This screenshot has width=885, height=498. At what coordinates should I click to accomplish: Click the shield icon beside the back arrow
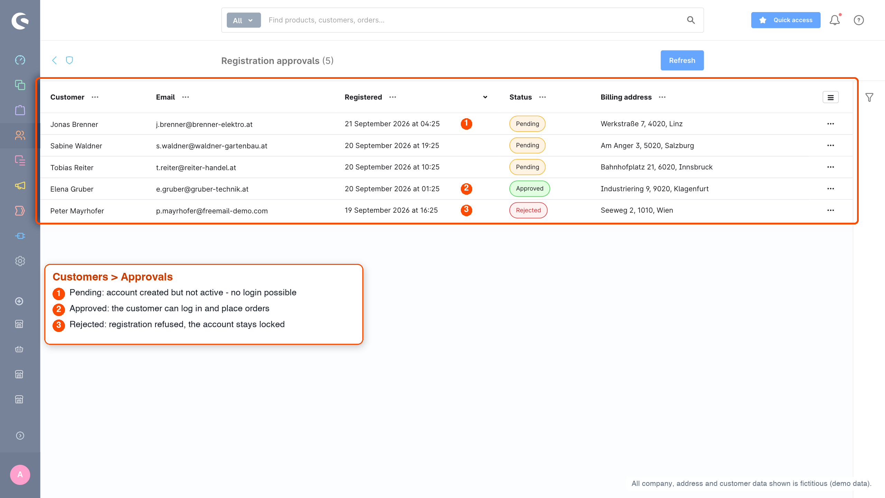(x=69, y=60)
